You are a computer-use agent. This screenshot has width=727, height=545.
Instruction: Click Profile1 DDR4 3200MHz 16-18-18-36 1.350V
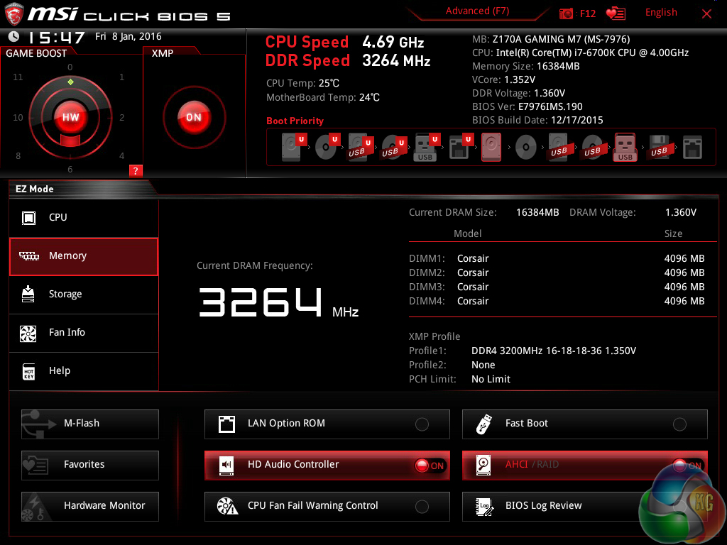pos(523,351)
